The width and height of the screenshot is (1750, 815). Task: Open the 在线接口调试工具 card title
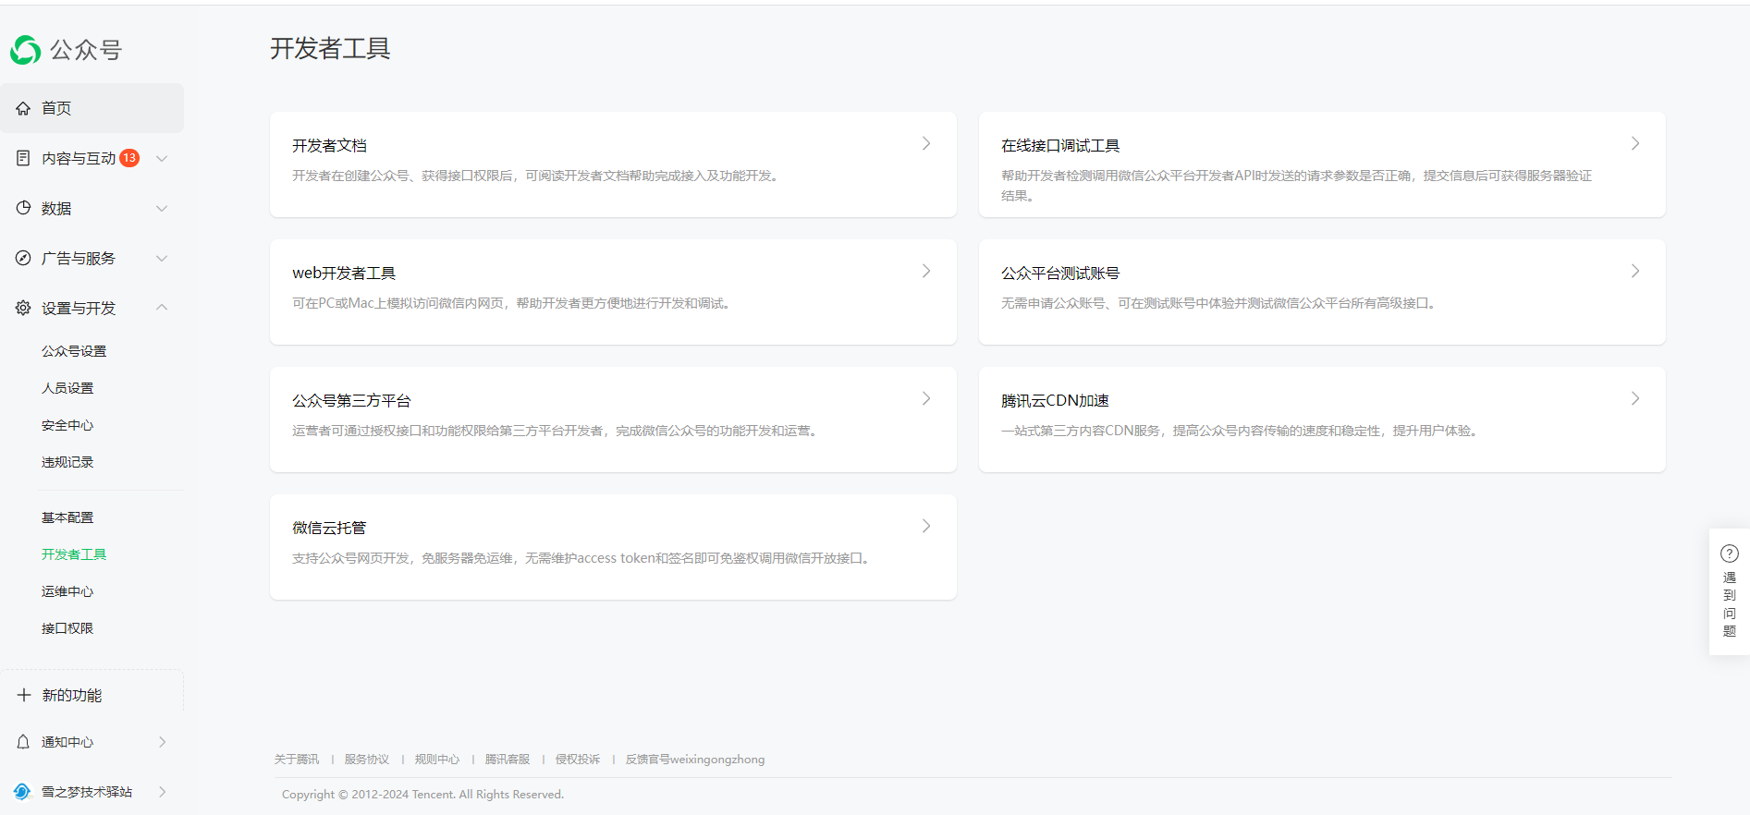(1060, 146)
